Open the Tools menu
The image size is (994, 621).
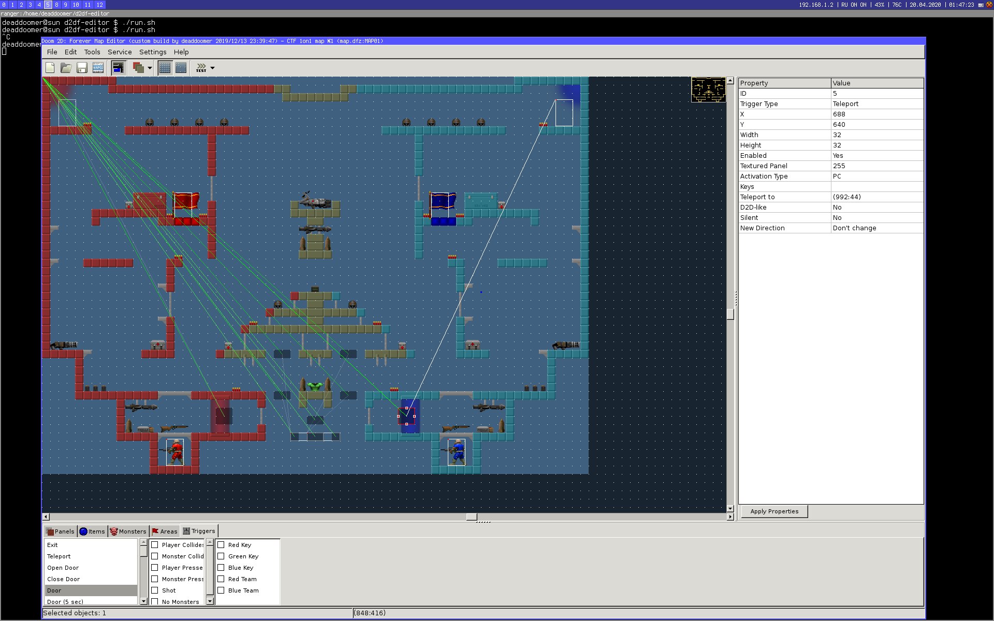pyautogui.click(x=92, y=52)
